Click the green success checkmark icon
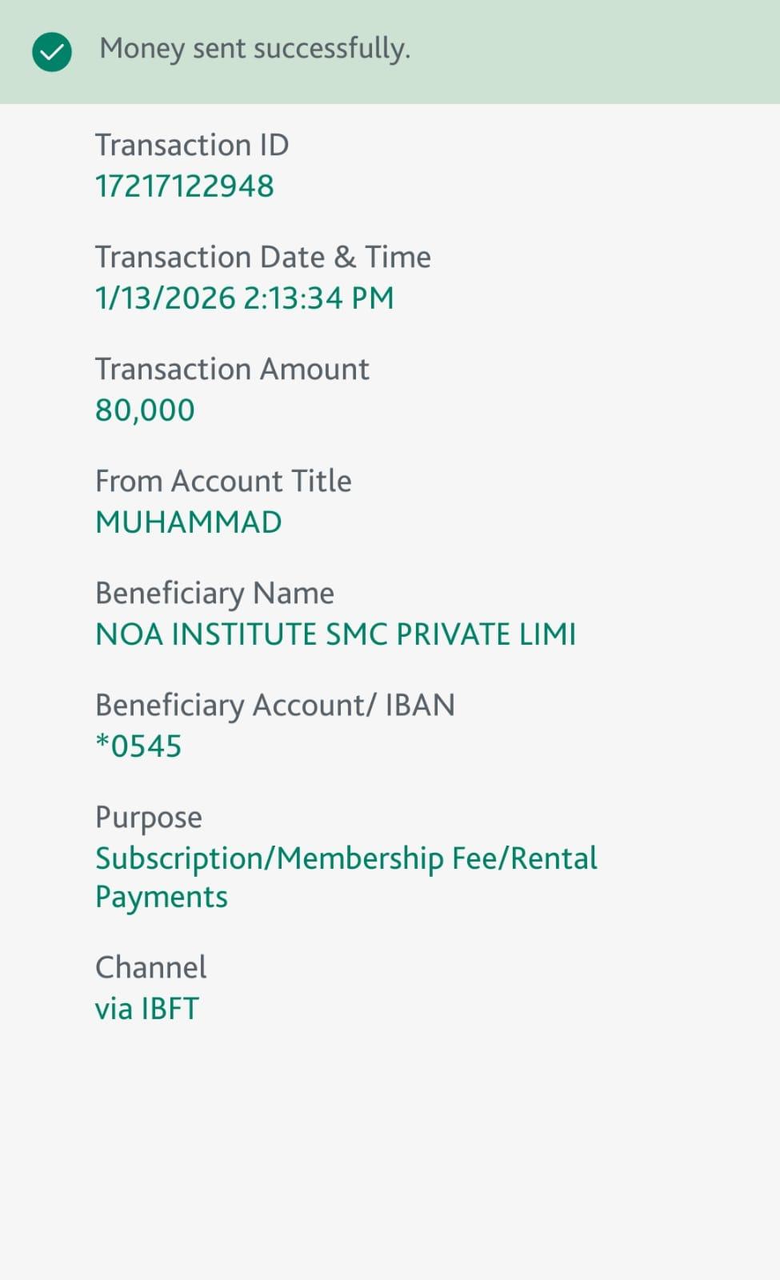This screenshot has width=780, height=1280. coord(52,52)
